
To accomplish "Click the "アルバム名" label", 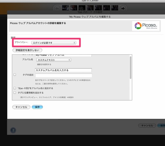I will (x=28, y=59).
